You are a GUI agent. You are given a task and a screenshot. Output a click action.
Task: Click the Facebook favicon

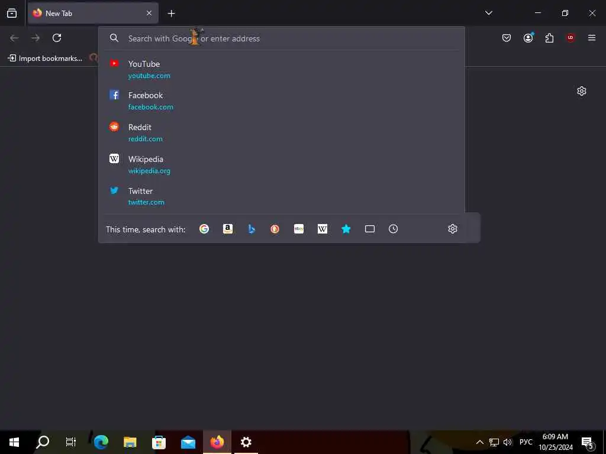(114, 95)
